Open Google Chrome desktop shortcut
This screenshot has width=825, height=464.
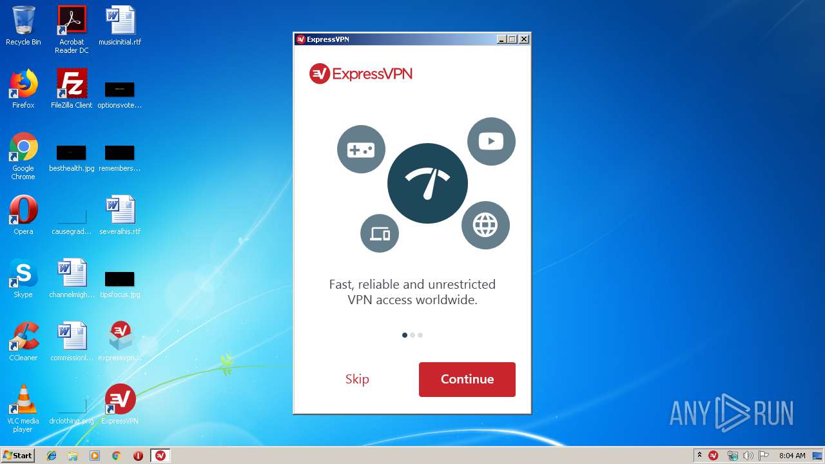(23, 156)
